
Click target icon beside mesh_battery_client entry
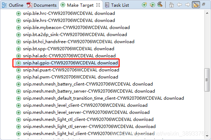click(18, 84)
